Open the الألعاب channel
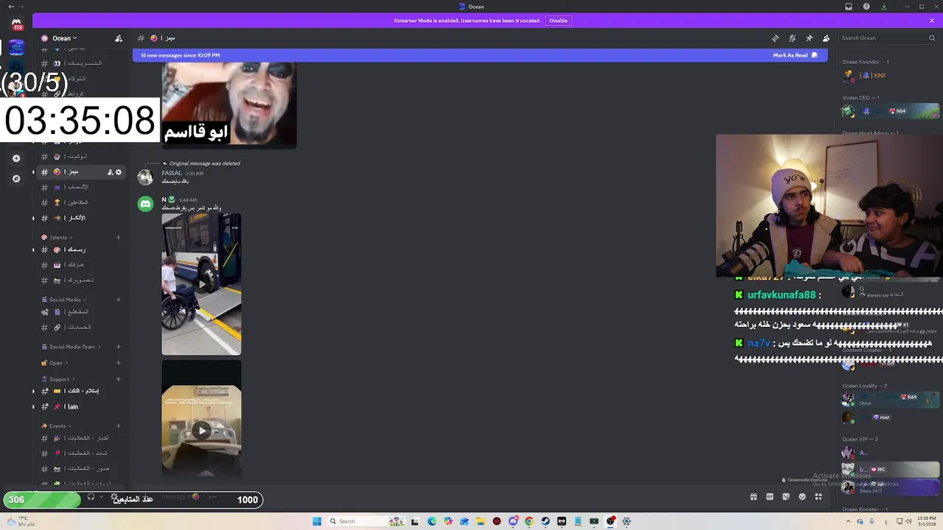This screenshot has height=530, width=943. pyautogui.click(x=81, y=187)
